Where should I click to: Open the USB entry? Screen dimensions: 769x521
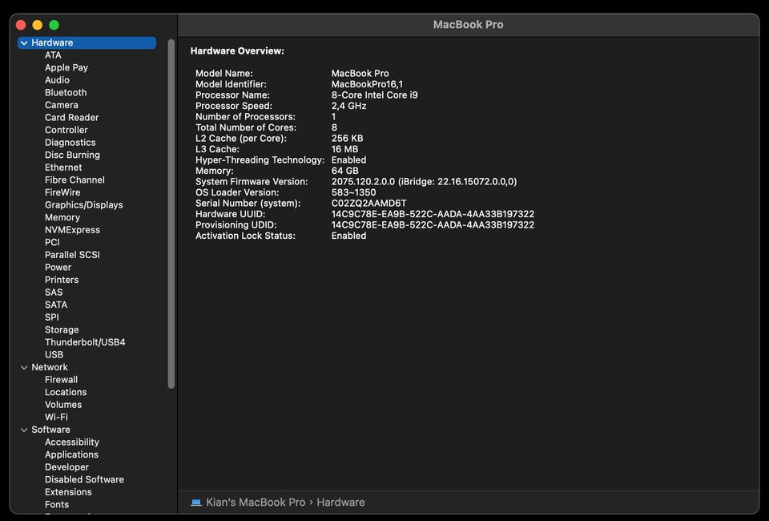(x=54, y=355)
